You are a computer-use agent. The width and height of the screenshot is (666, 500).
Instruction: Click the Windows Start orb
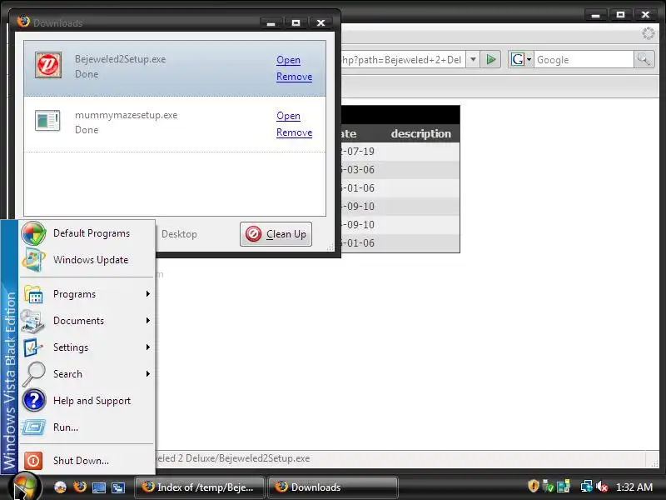[25, 486]
